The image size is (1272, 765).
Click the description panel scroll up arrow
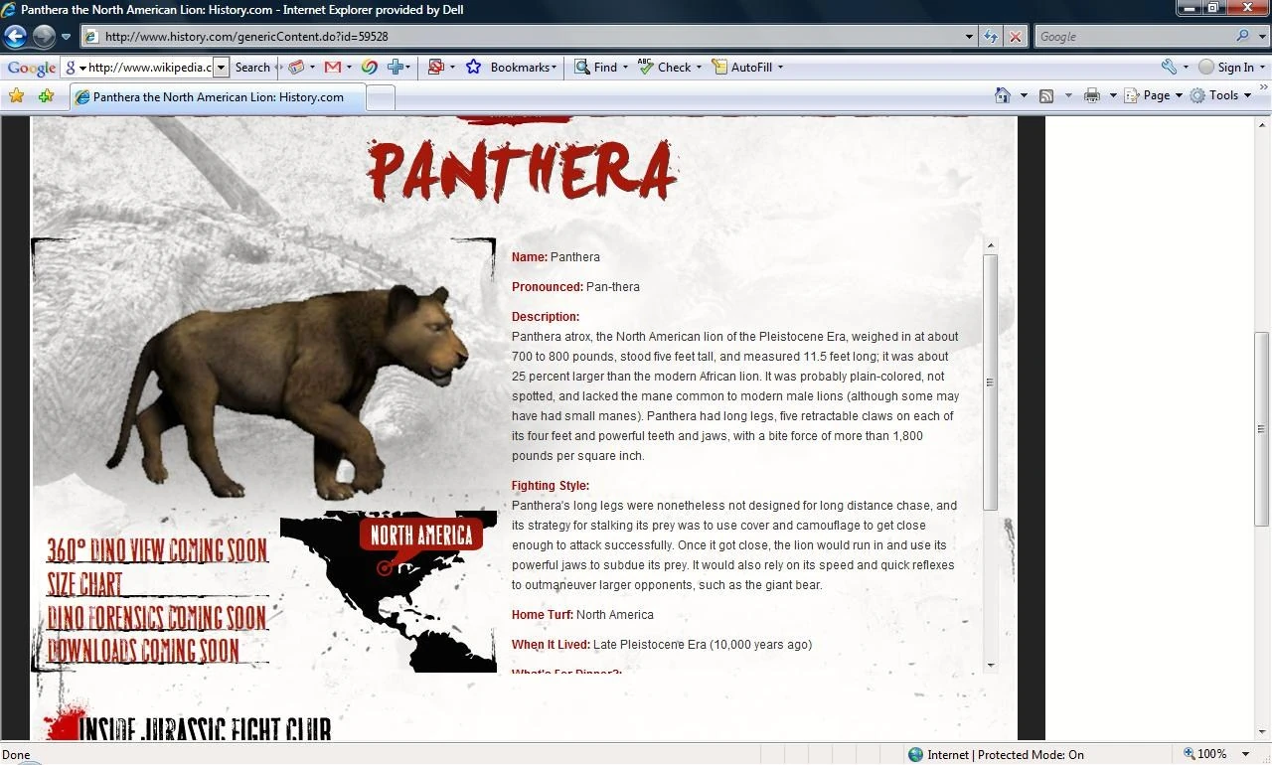click(x=990, y=245)
